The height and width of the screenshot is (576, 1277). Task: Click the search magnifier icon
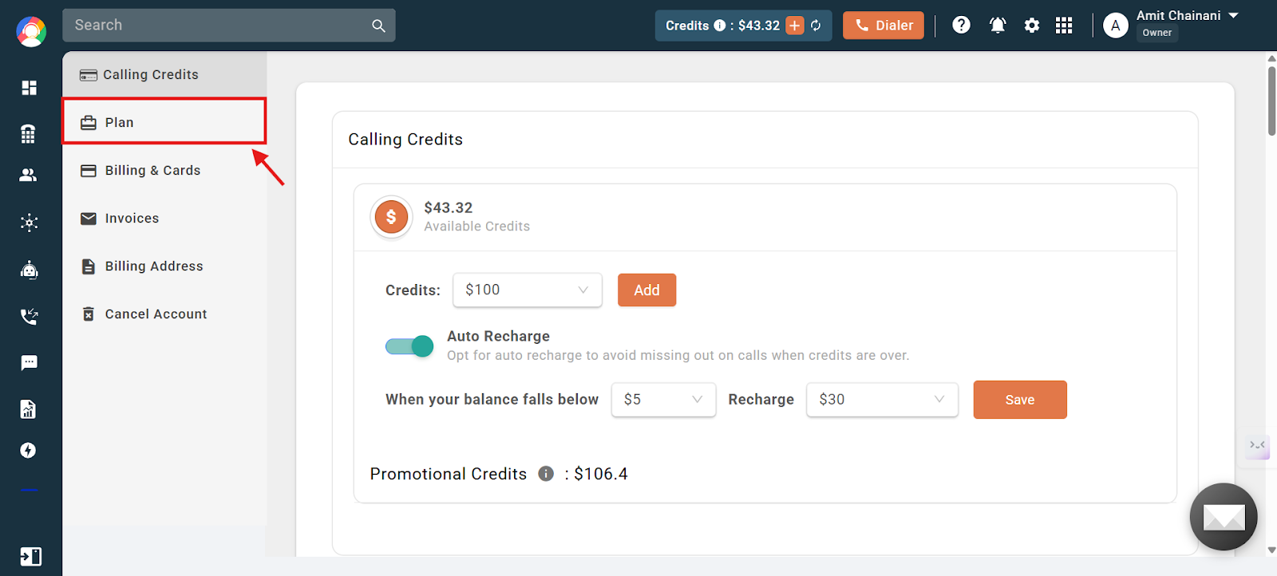coord(378,26)
